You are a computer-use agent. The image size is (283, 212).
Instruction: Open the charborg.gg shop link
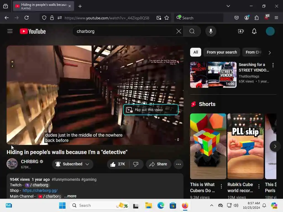(x=40, y=190)
